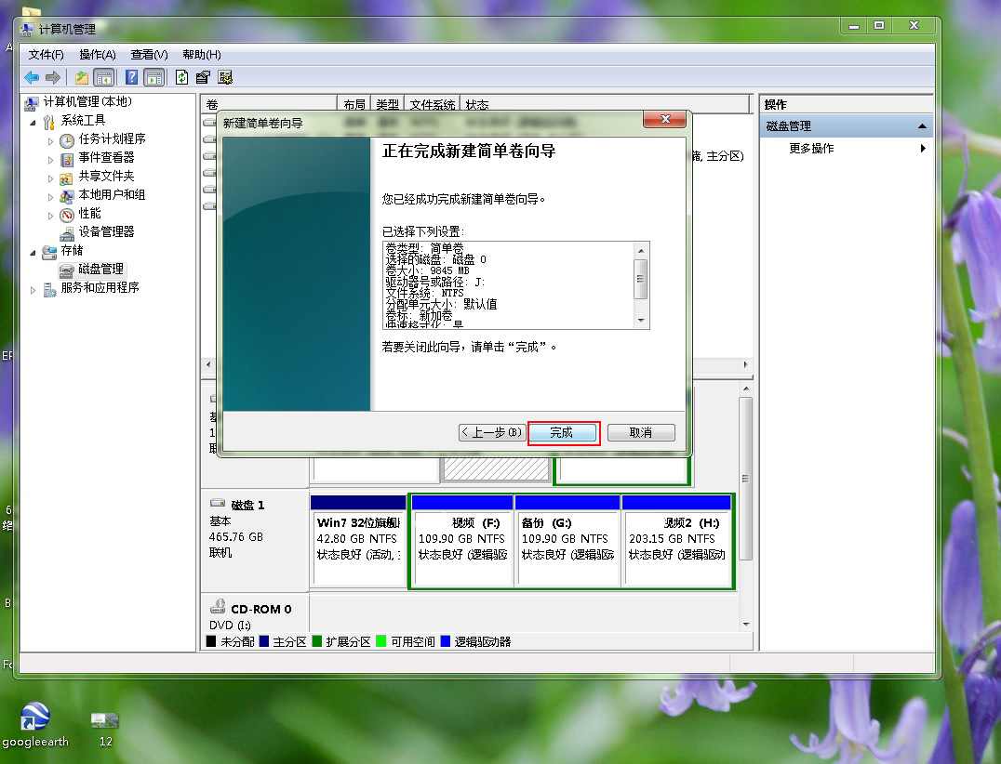Screen dimensions: 1001x764
Task: Click the forward navigation arrow
Action: click(53, 77)
